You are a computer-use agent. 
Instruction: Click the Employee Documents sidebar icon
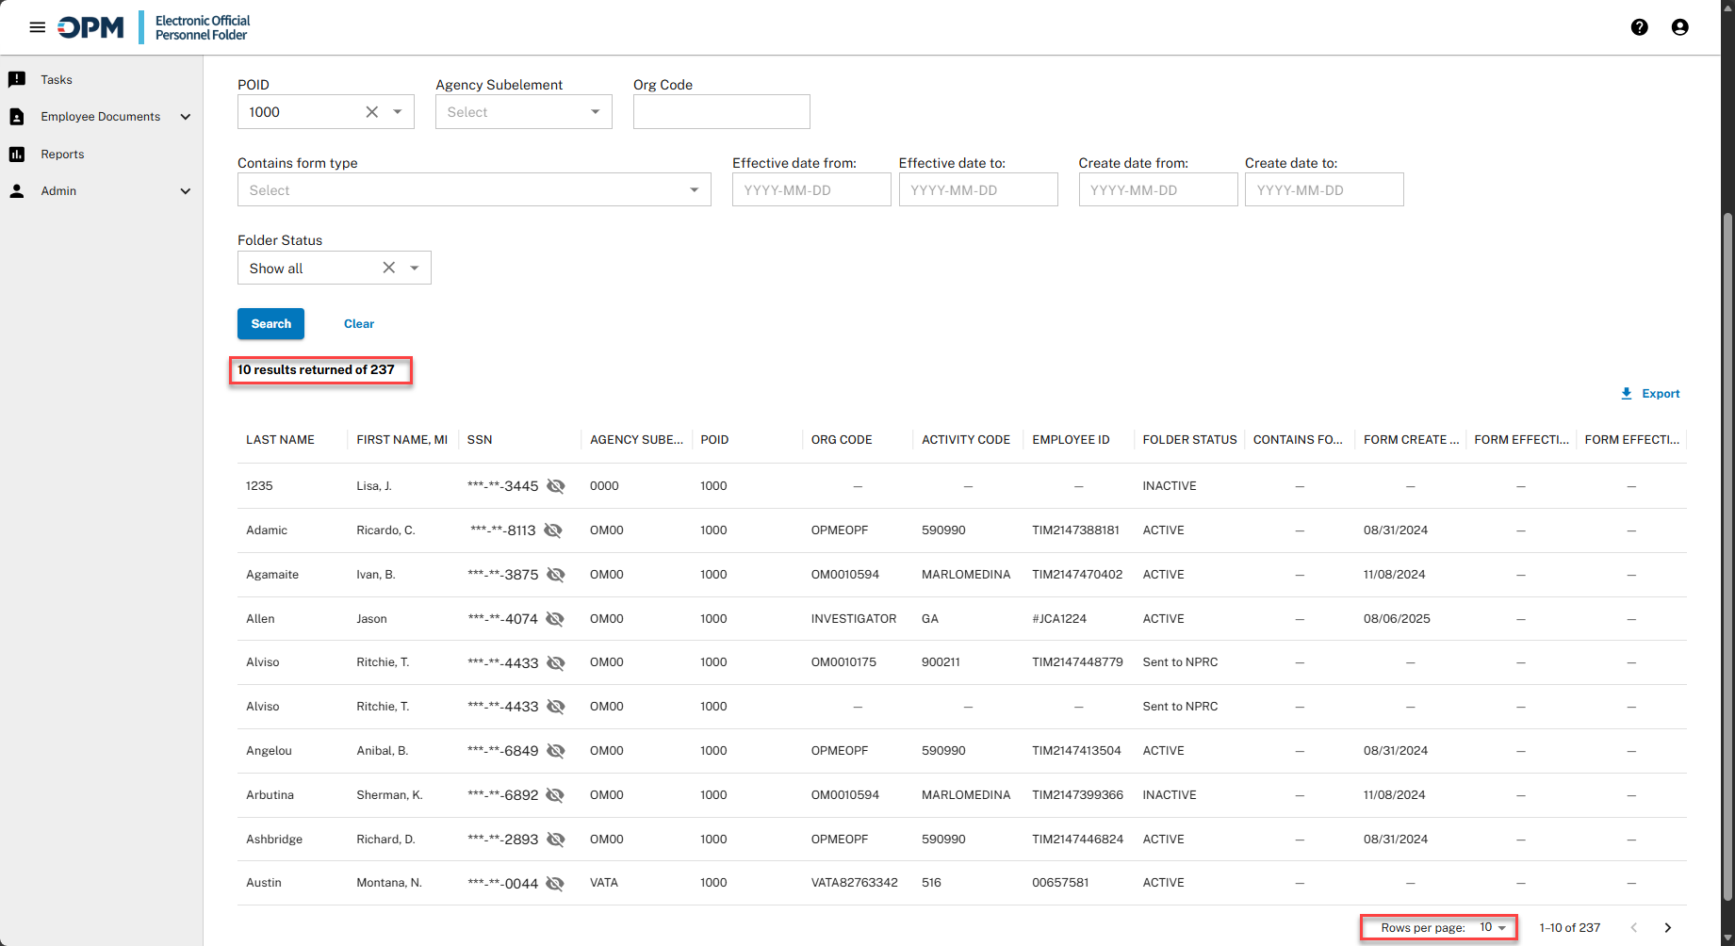point(17,117)
